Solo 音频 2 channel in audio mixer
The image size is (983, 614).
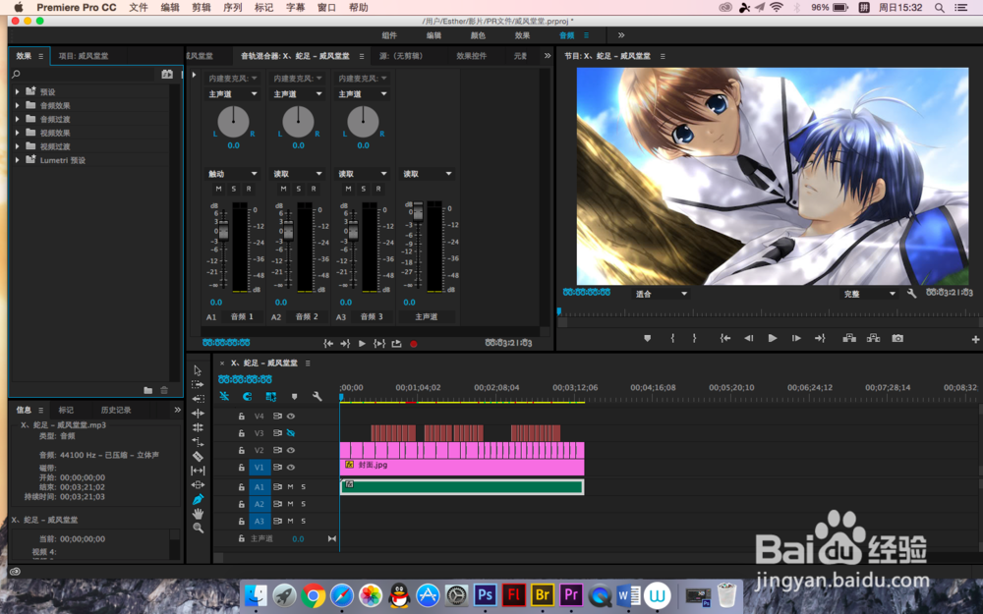point(299,189)
